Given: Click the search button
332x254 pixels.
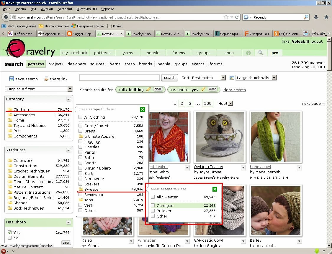Looking at the screenshot, I should click(x=170, y=78).
